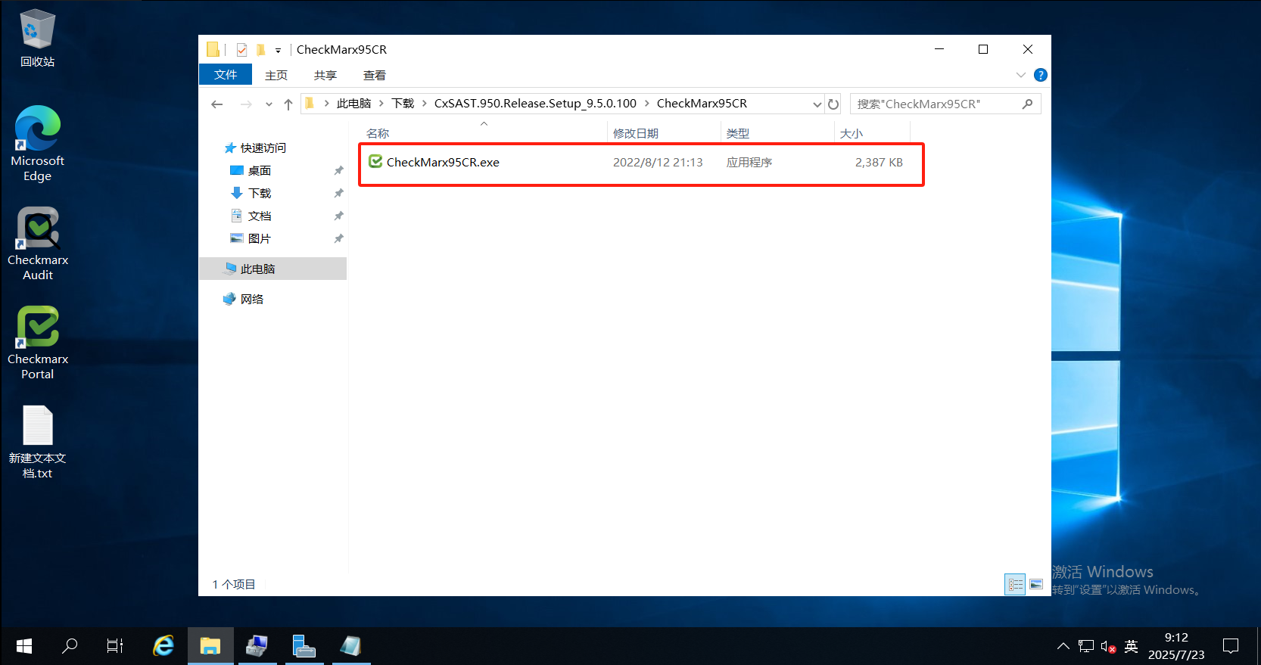Click the network tray icon
Image resolution: width=1261 pixels, height=665 pixels.
tap(1086, 646)
